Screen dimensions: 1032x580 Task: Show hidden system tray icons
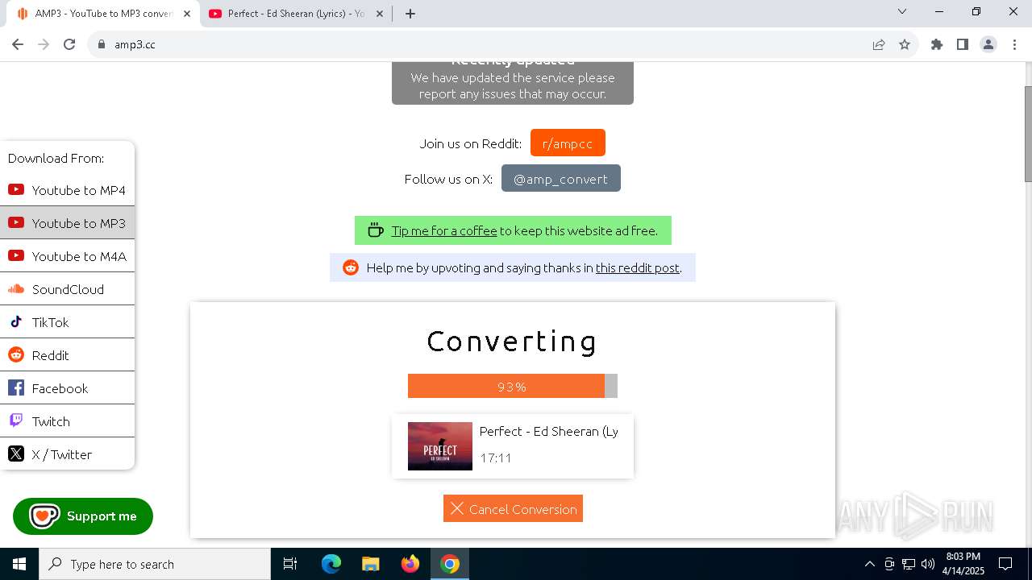[869, 564]
